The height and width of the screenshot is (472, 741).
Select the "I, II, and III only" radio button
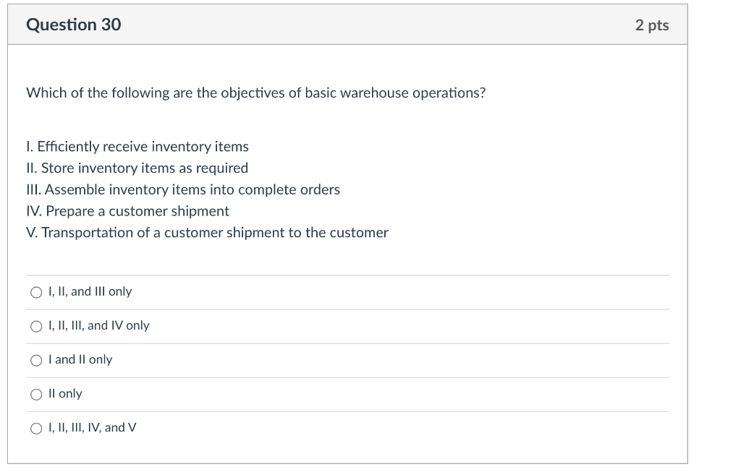tap(36, 293)
